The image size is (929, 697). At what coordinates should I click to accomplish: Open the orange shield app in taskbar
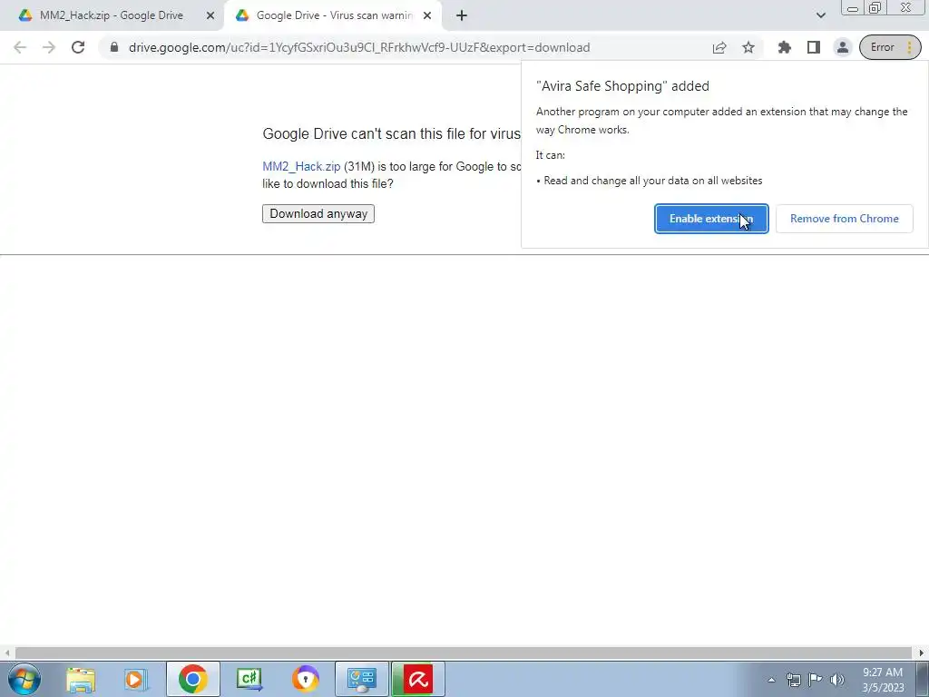(x=305, y=679)
